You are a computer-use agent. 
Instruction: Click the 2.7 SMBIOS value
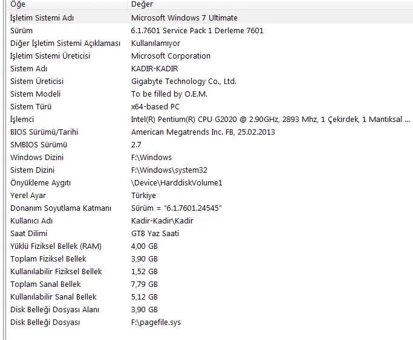click(x=136, y=144)
